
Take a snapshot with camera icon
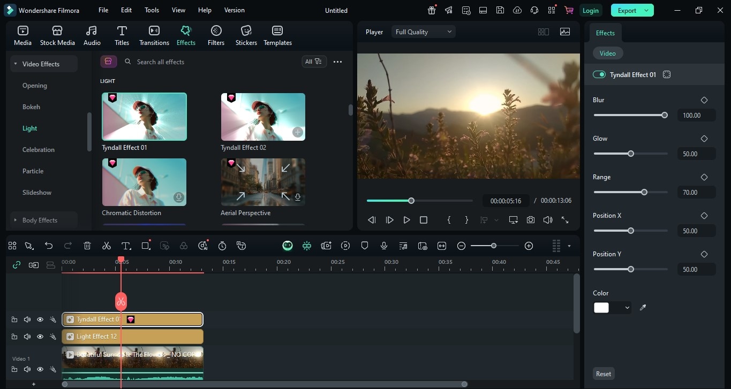pos(530,220)
